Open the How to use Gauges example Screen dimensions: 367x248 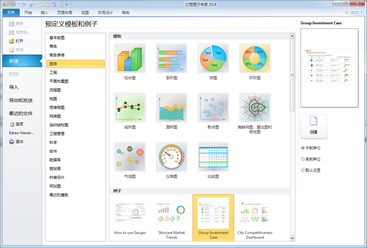coord(130,218)
